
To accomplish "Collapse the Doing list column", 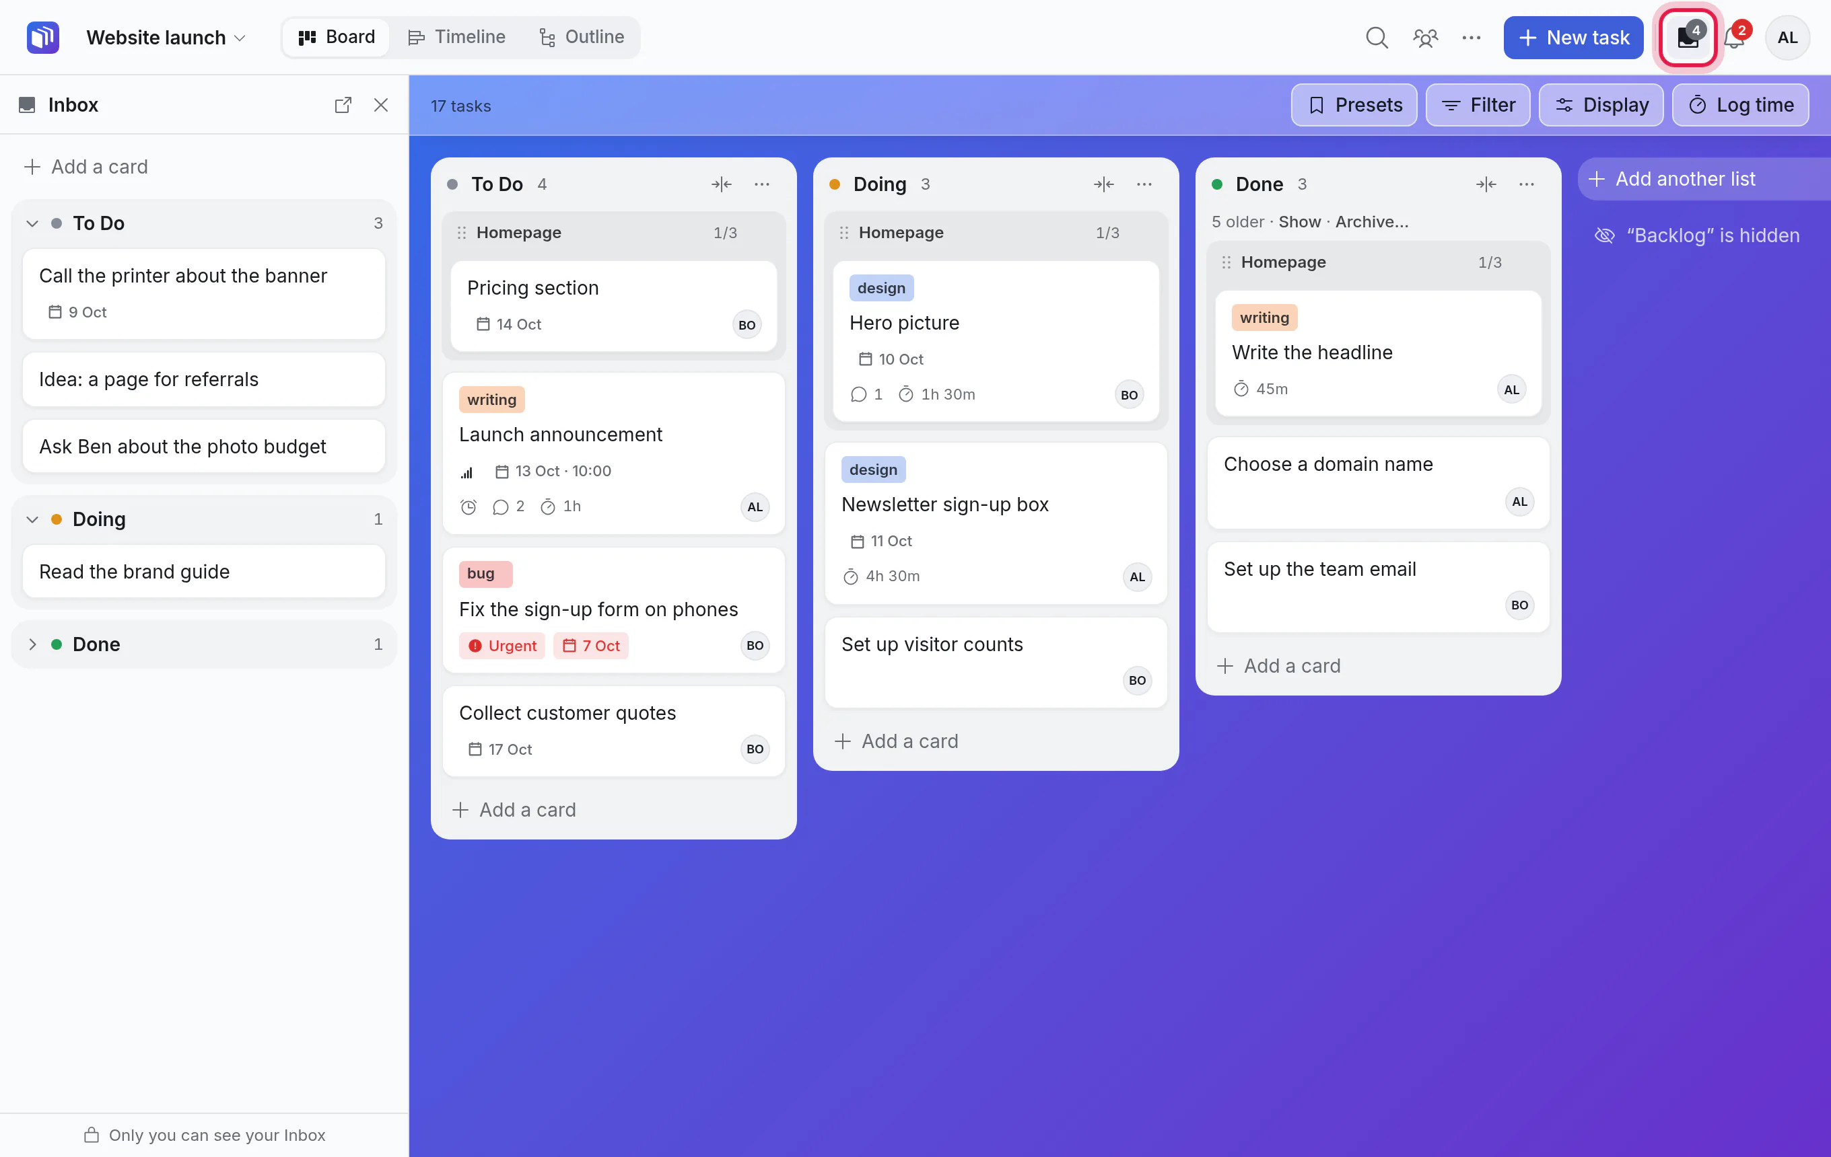I will tap(1103, 184).
